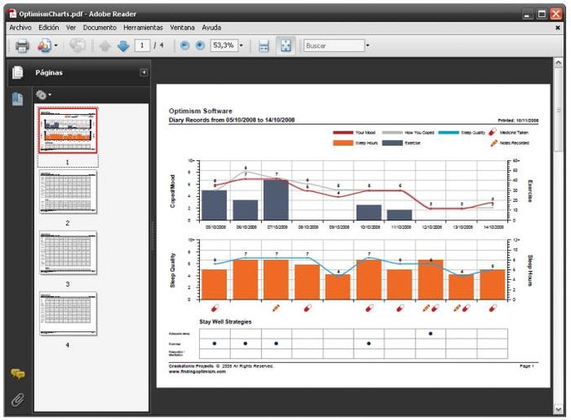Enable scrolling page mode icon
This screenshot has height=420, width=571.
click(x=264, y=46)
